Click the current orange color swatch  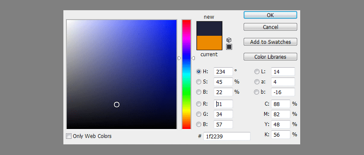pos(209,43)
